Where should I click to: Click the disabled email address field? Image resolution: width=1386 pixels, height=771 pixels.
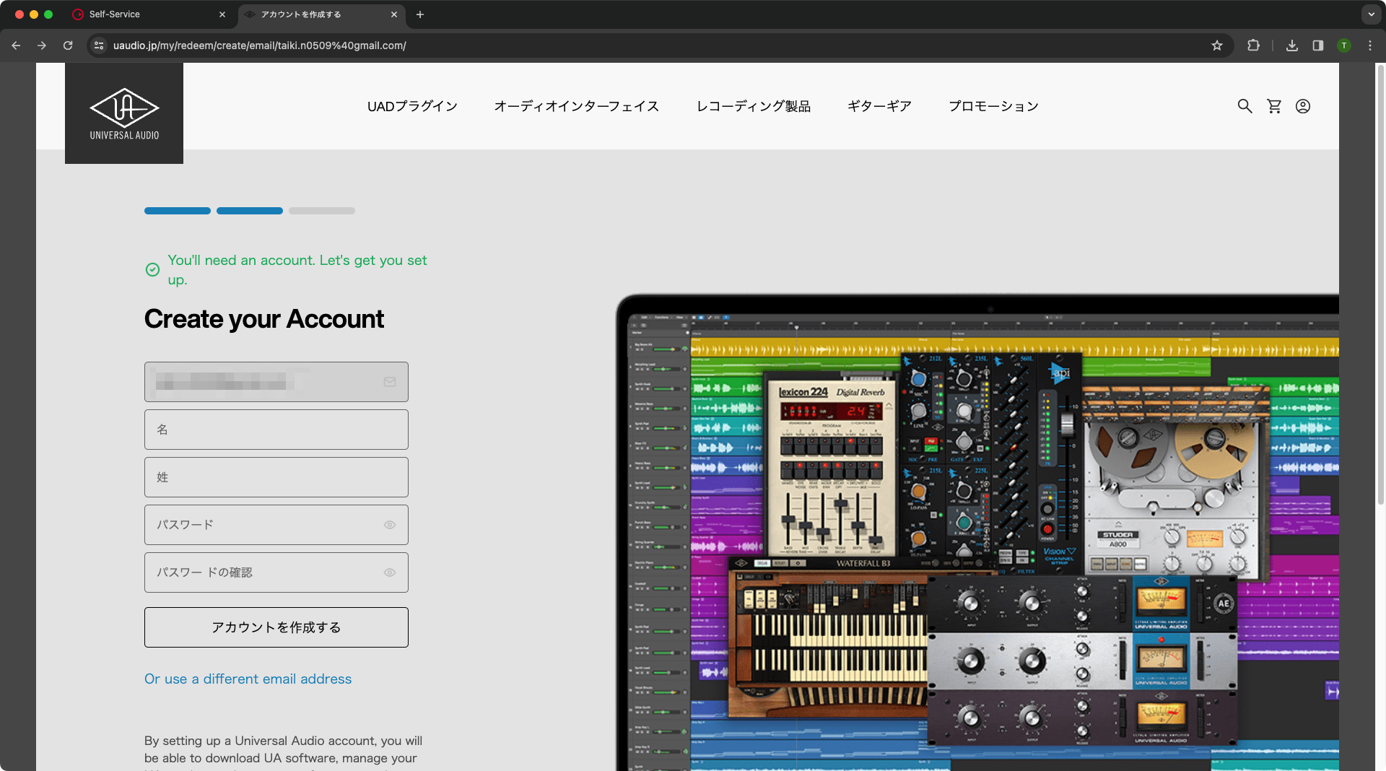point(276,382)
